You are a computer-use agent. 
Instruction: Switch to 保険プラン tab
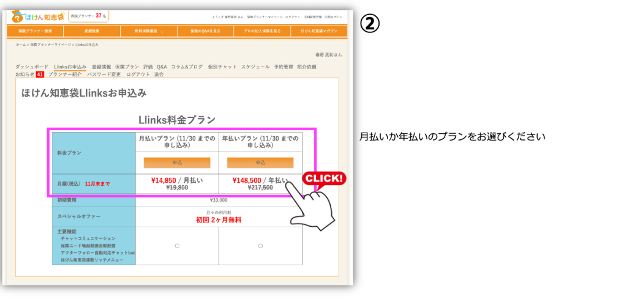(x=127, y=67)
